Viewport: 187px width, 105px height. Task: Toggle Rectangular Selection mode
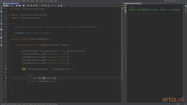tap(40, 6)
